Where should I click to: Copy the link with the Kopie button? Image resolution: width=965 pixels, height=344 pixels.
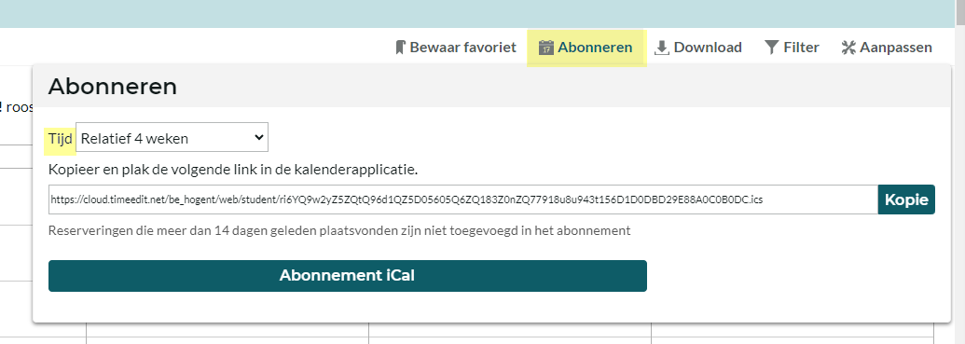[x=906, y=200]
